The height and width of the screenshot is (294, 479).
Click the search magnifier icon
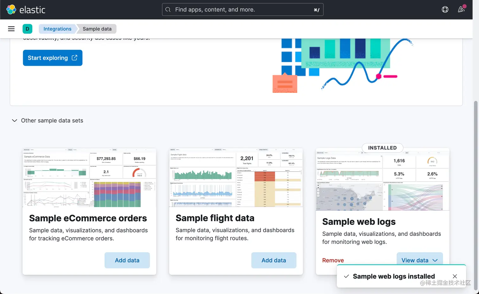(x=168, y=9)
